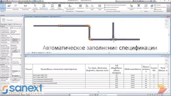This screenshot has width=171, height=96.
Task: Click the Оборудование (mechanical equipment) tool
Action: click(80, 6)
